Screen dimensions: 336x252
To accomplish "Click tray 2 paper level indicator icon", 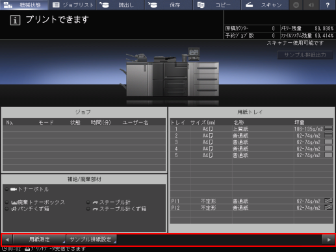I will point(328,135).
